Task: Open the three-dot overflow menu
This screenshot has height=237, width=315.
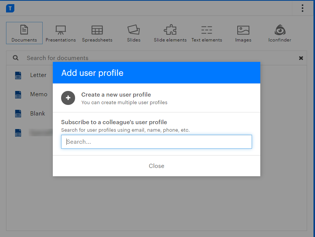Action: [303, 8]
